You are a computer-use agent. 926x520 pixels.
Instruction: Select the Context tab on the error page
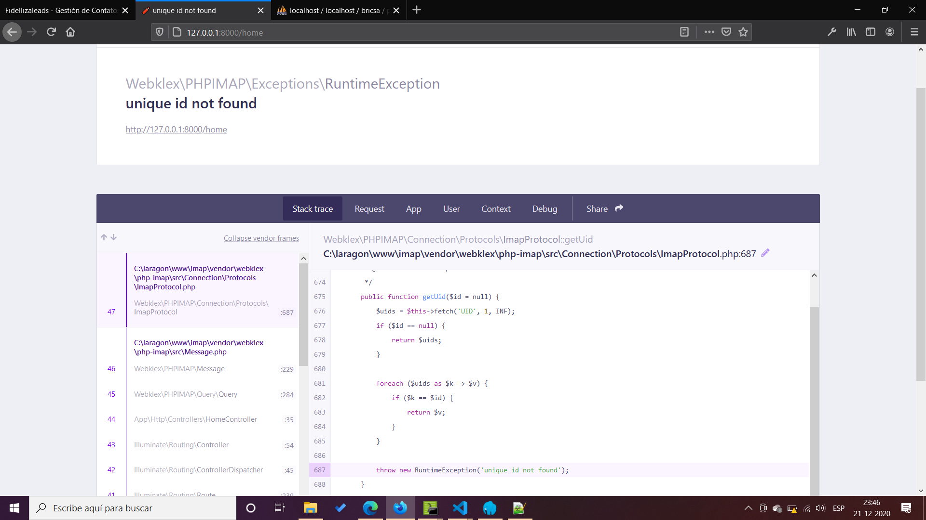tap(496, 208)
